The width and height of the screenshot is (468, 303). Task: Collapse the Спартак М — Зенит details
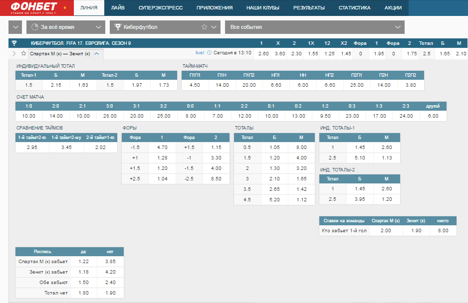pyautogui.click(x=96, y=54)
